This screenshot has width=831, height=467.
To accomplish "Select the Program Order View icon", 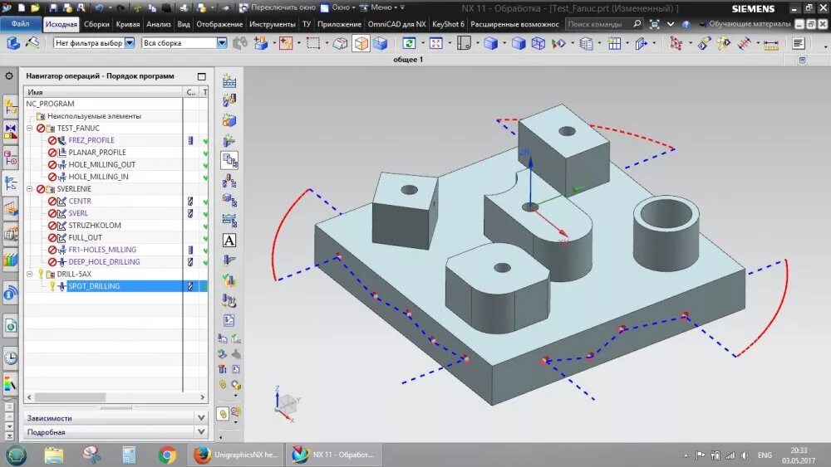I will pyautogui.click(x=229, y=160).
